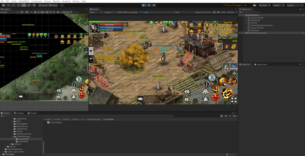The height and width of the screenshot is (156, 305).
Task: Select the Rotate tool
Action: coord(14,5)
